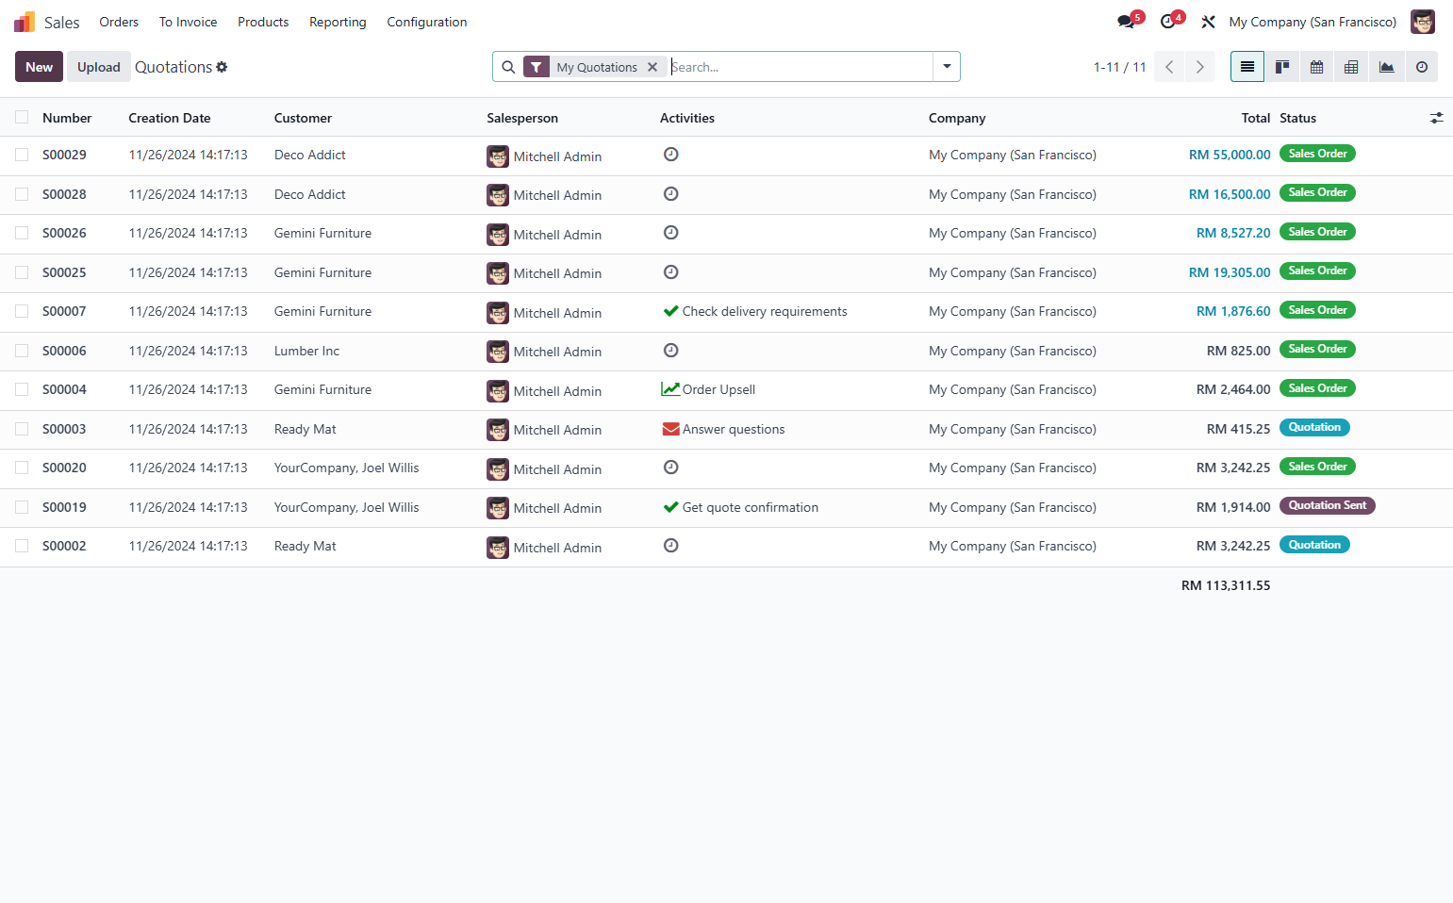Focus the Search input field
The height and width of the screenshot is (903, 1453).
[800, 67]
